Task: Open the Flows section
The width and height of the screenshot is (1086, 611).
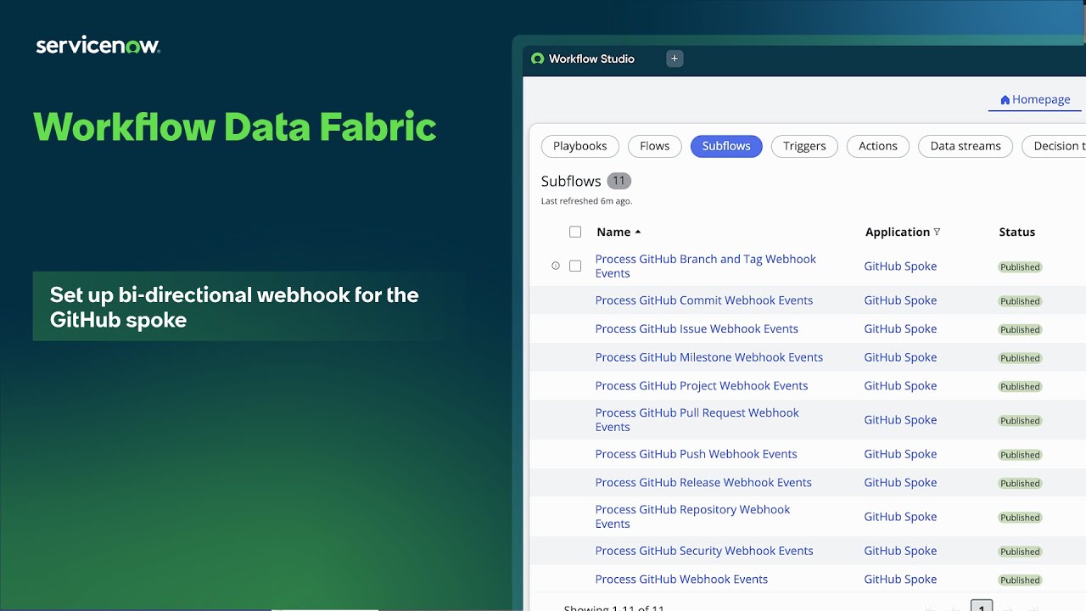Action: pyautogui.click(x=654, y=146)
